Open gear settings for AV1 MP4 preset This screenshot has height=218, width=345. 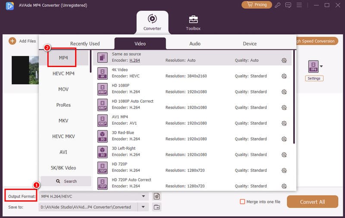284,123
